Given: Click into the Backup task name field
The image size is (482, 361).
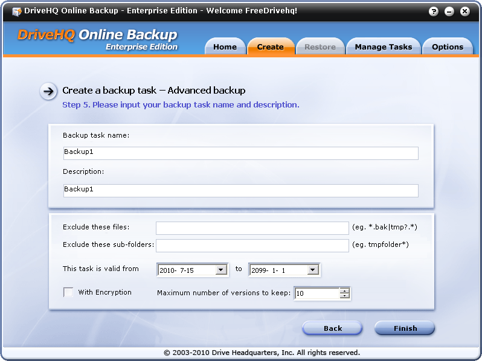Looking at the screenshot, I should [x=240, y=153].
